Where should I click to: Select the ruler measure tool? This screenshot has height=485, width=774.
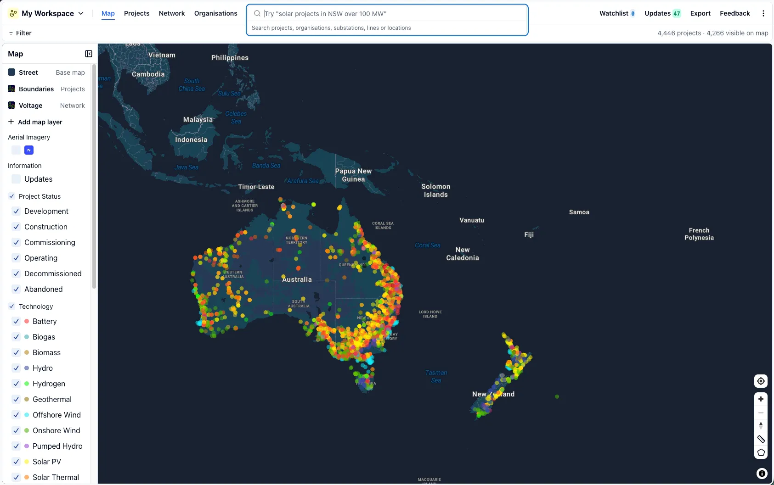[x=761, y=439]
